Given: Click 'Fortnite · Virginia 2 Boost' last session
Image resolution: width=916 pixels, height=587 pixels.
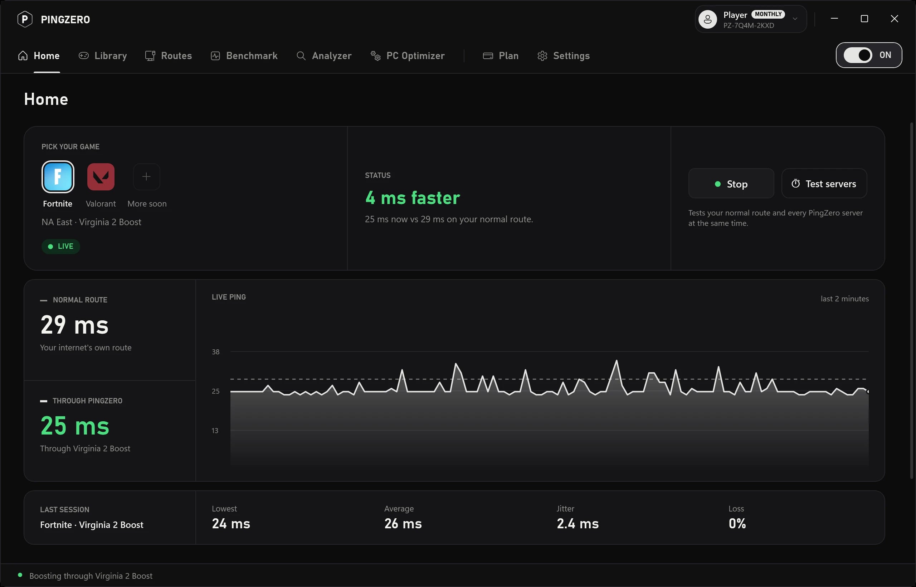Looking at the screenshot, I should pyautogui.click(x=92, y=525).
